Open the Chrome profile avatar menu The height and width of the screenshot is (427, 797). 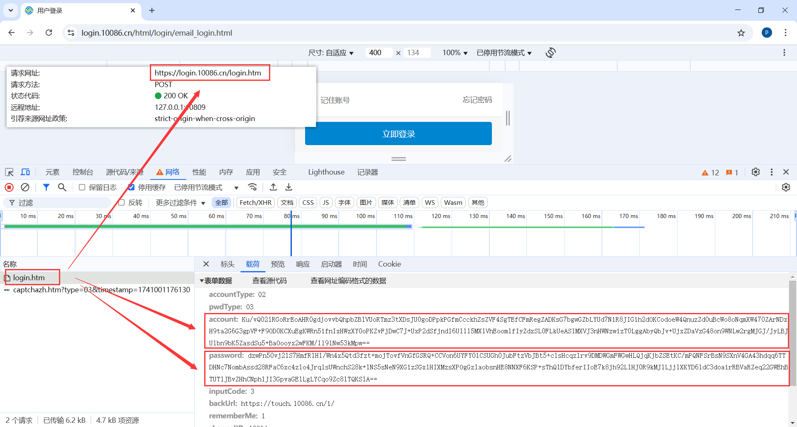point(767,33)
